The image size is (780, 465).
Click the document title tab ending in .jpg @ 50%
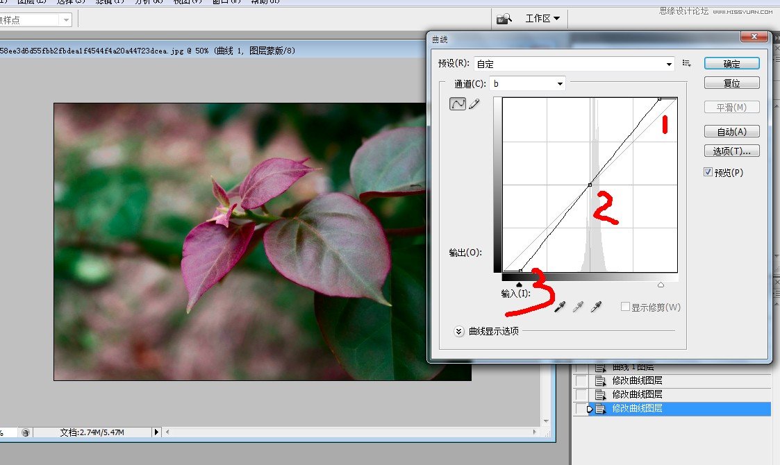point(148,51)
